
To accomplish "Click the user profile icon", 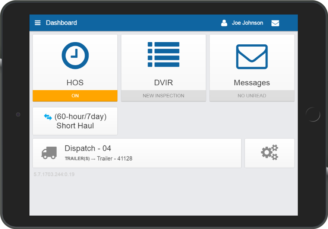I will (224, 23).
